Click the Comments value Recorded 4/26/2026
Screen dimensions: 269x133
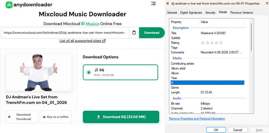coord(221,52)
